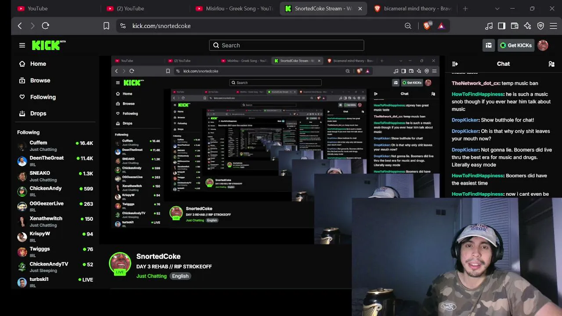Open the zoom magnifier icon in address bar
562x316 pixels.
coord(408,26)
